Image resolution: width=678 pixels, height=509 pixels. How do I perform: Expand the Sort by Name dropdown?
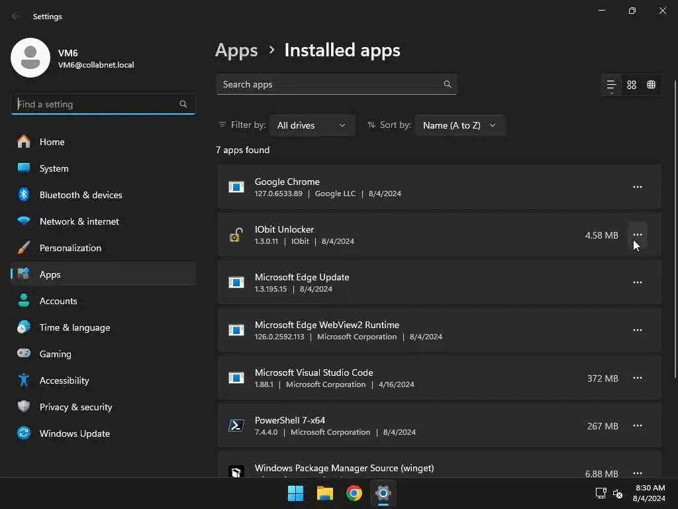pyautogui.click(x=460, y=125)
